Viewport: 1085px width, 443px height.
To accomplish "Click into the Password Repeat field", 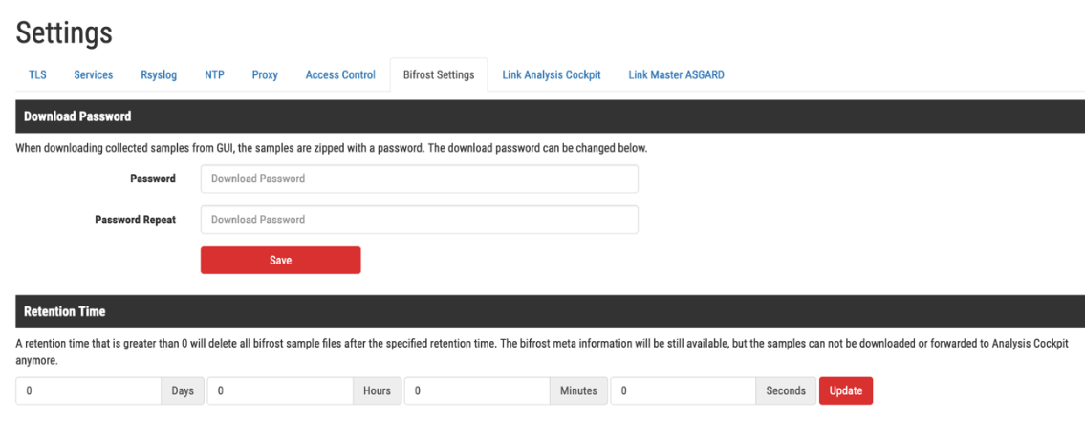I will (419, 220).
